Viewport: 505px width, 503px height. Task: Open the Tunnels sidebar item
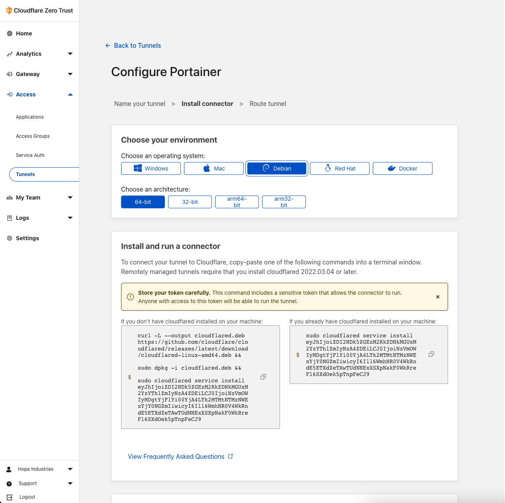(25, 174)
